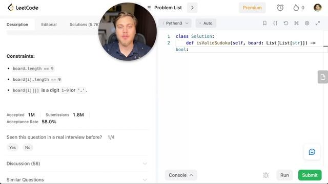Click the debugger bug icon
Screen dimensions: 328x184
pyautogui.click(x=265, y=175)
